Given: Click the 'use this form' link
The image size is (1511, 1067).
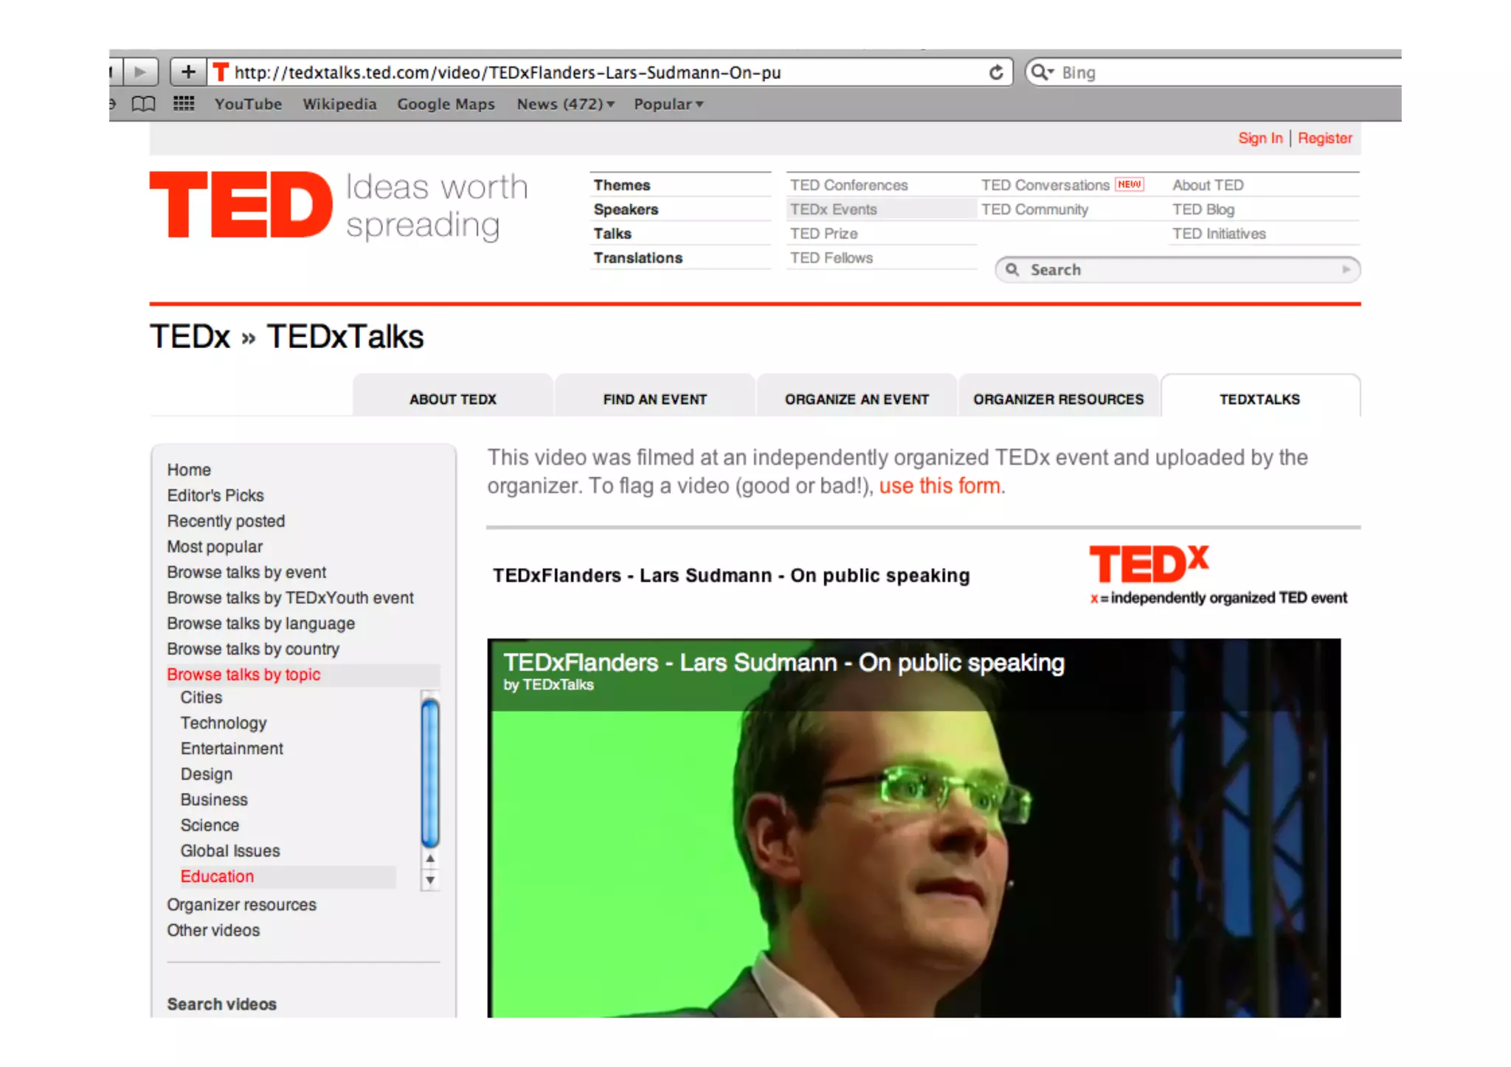Looking at the screenshot, I should [939, 486].
